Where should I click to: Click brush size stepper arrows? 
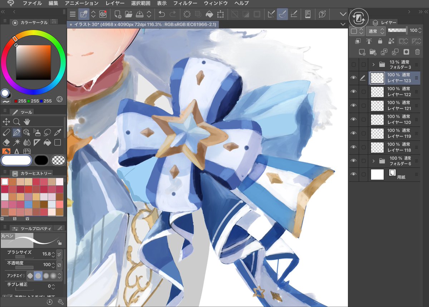coord(53,254)
